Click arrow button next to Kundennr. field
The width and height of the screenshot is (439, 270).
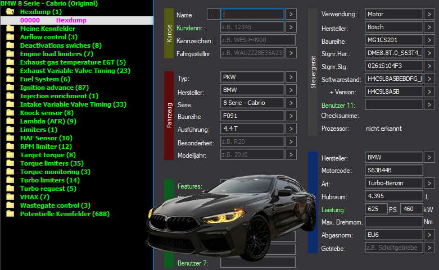click(x=291, y=27)
